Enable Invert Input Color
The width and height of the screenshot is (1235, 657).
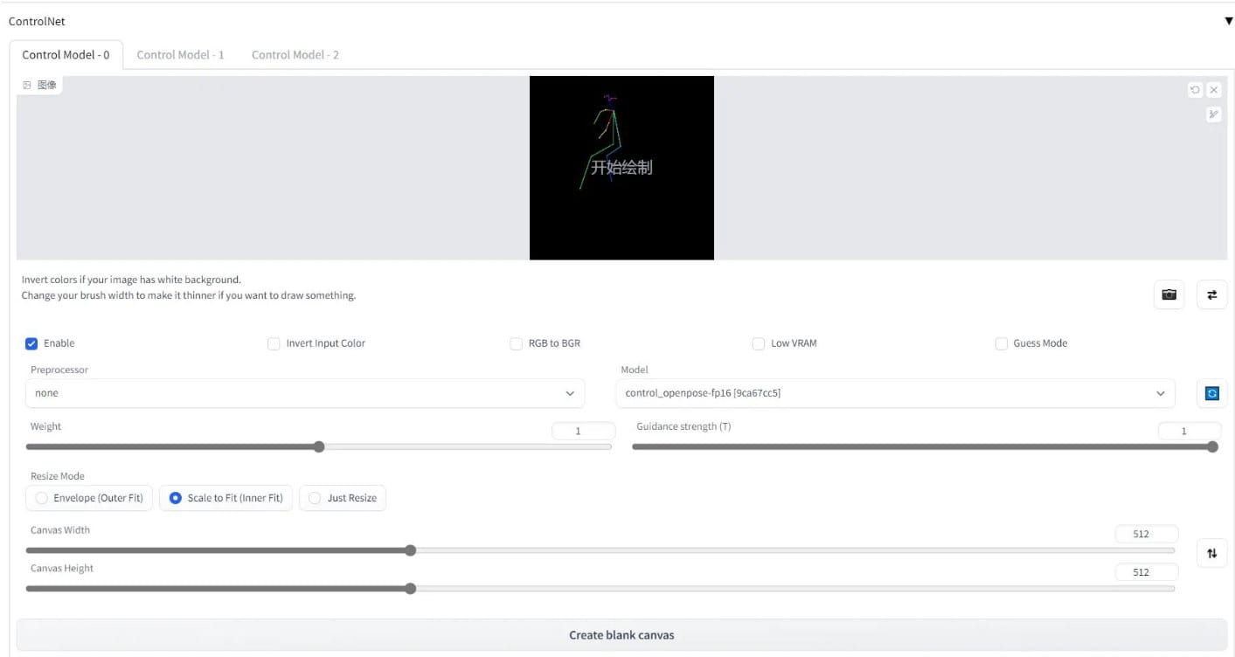[x=274, y=343]
